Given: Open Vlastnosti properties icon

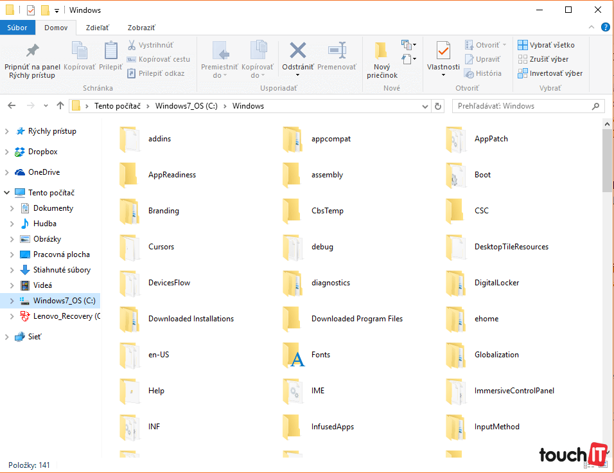Looking at the screenshot, I should click(443, 51).
